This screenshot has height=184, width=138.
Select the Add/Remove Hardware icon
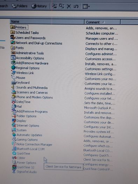(13, 63)
